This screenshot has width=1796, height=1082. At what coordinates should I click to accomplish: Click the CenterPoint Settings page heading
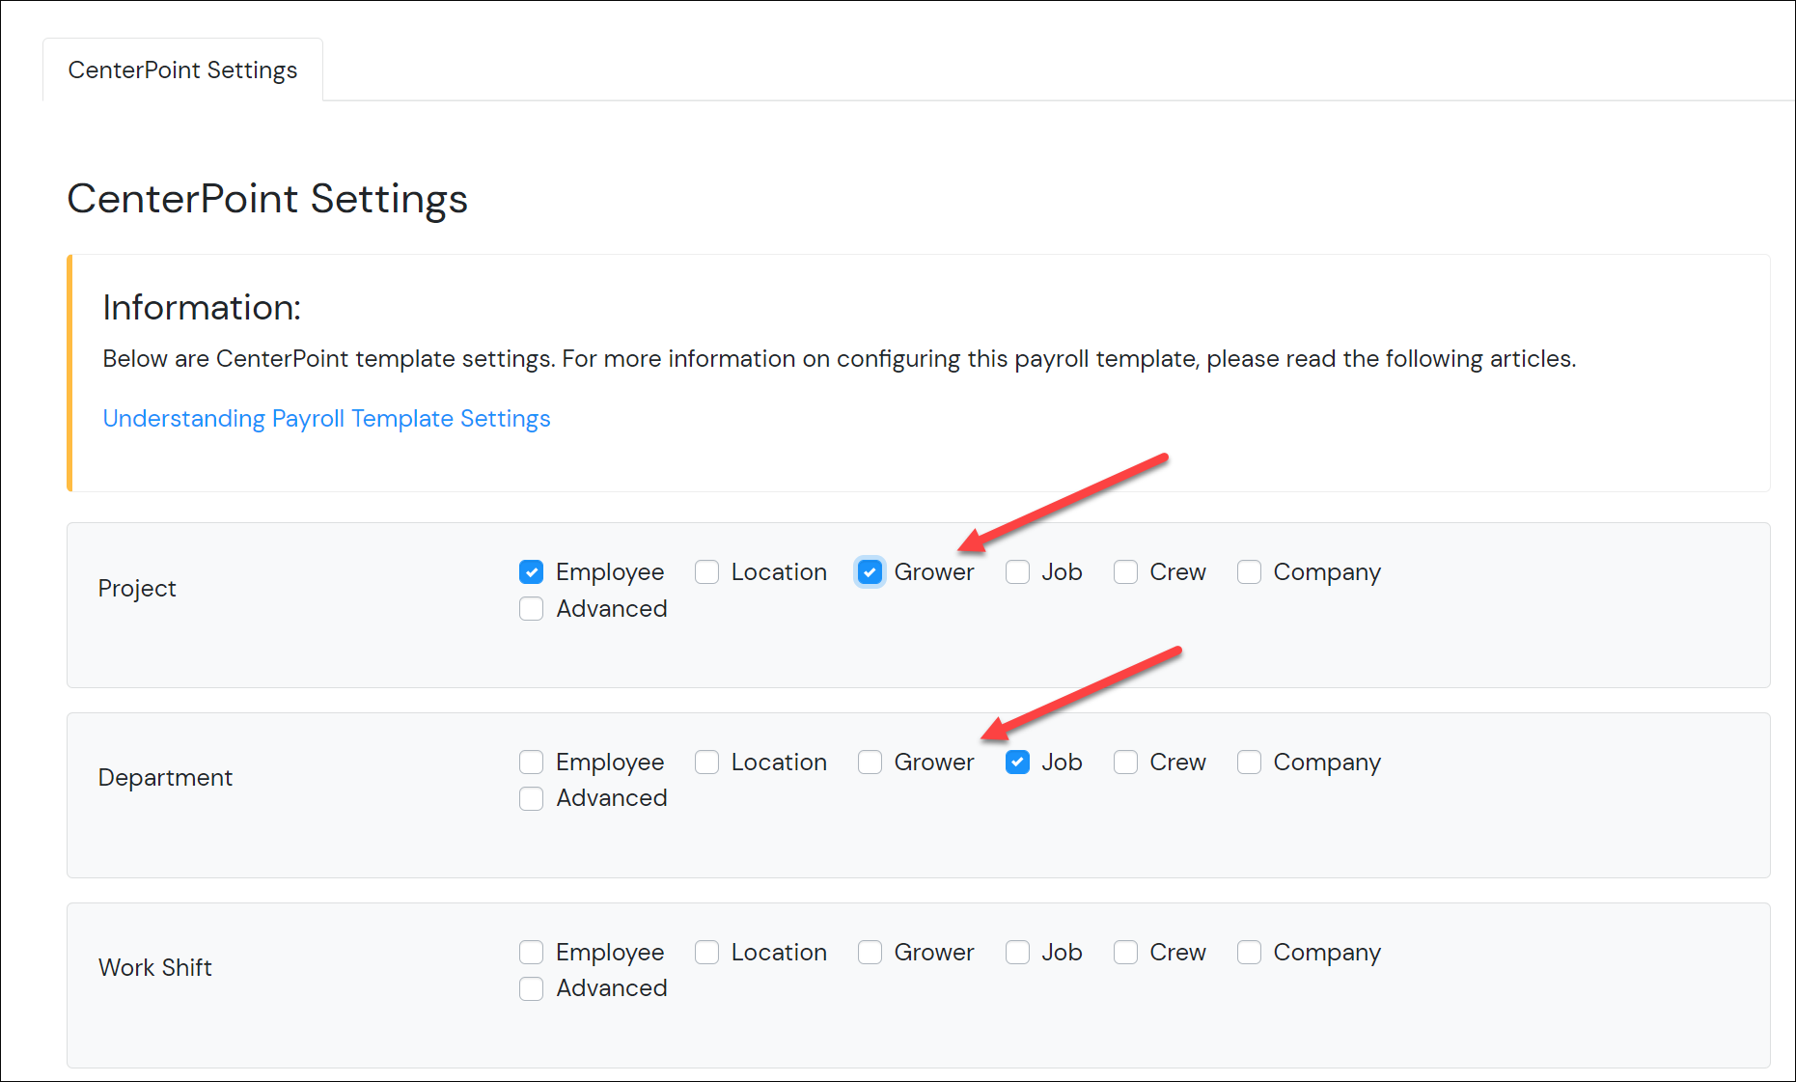pos(267,199)
